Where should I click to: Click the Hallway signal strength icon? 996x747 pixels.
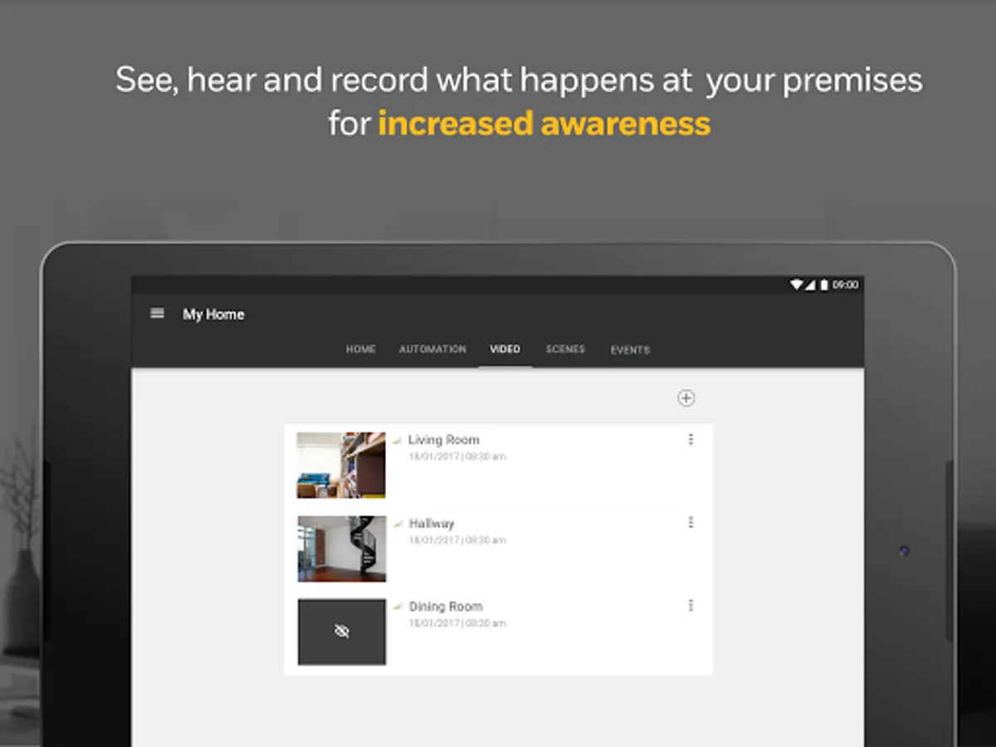(x=398, y=523)
